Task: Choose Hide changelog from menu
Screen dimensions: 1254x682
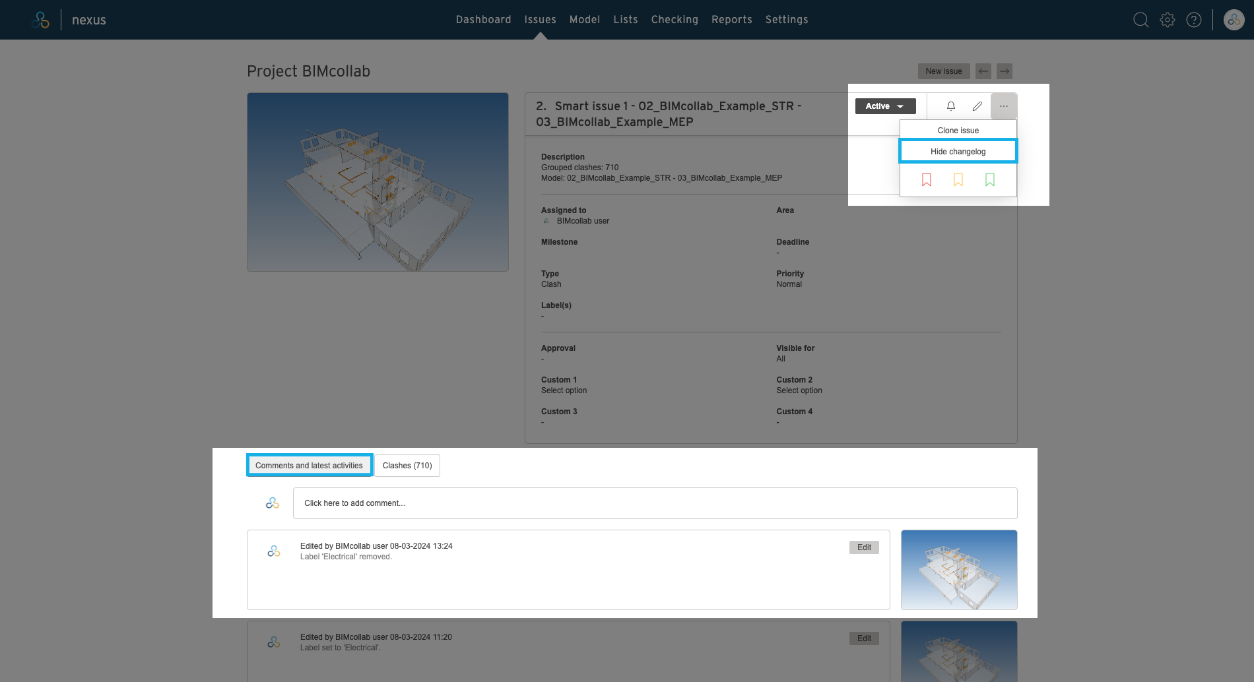Action: [958, 152]
